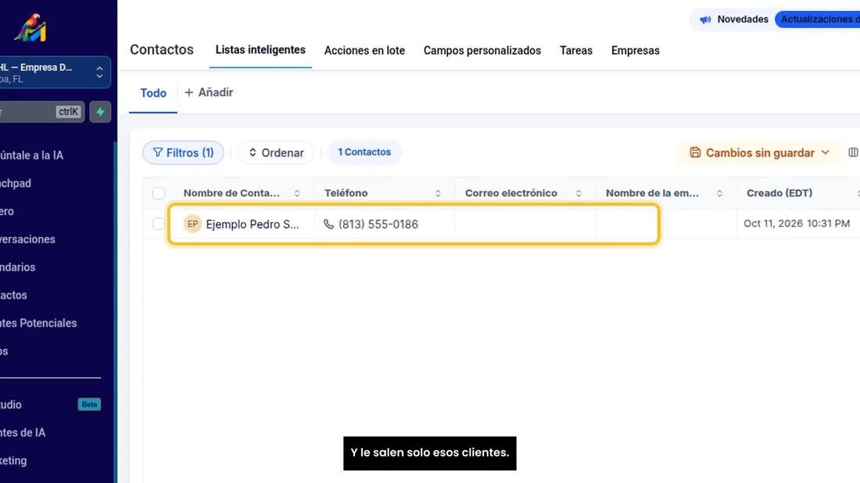Open the Conversaciones sidebar item
The image size is (860, 483).
[x=27, y=239]
